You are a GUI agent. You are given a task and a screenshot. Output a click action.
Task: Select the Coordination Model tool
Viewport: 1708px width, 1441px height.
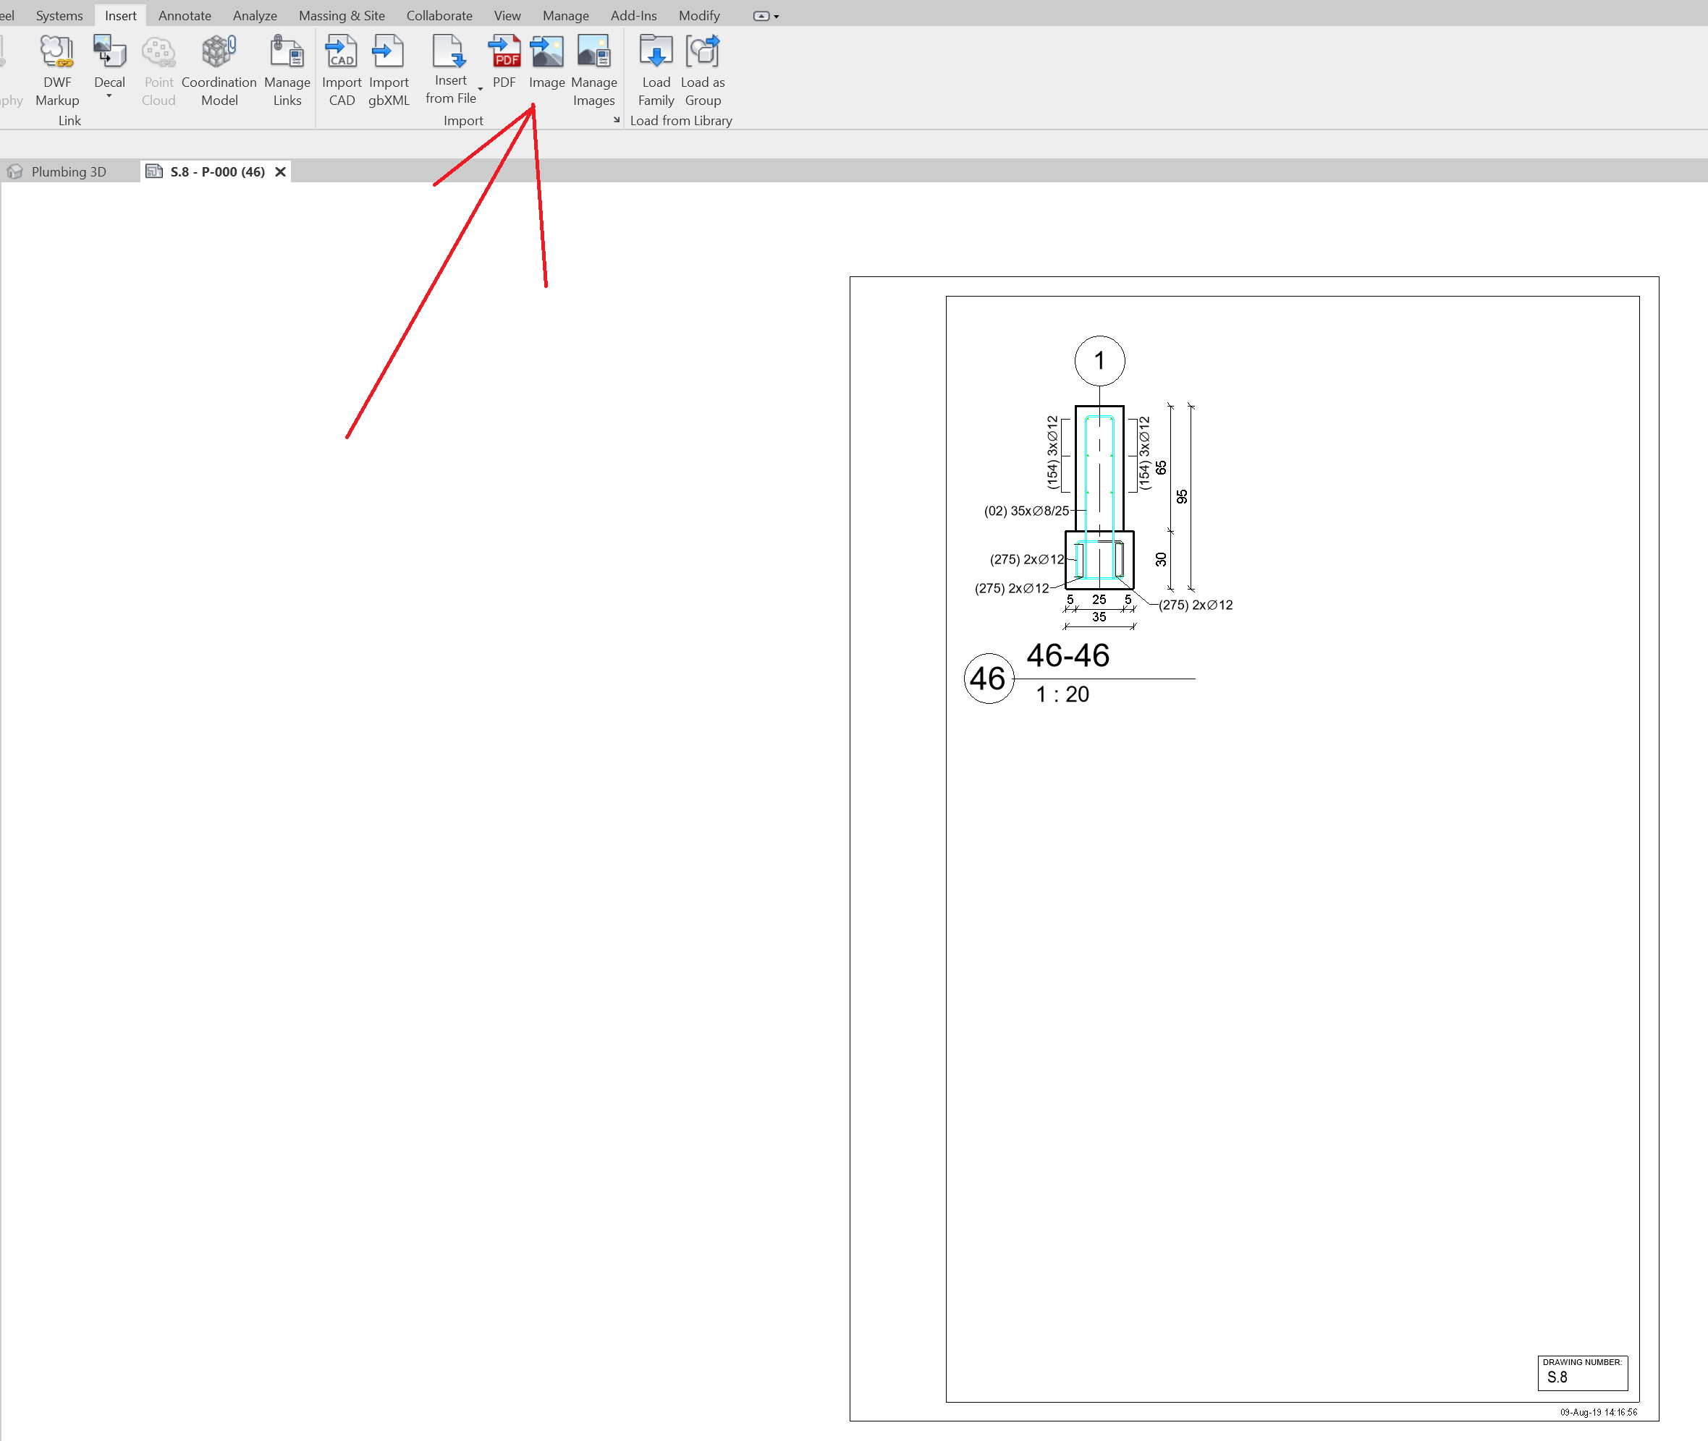218,69
